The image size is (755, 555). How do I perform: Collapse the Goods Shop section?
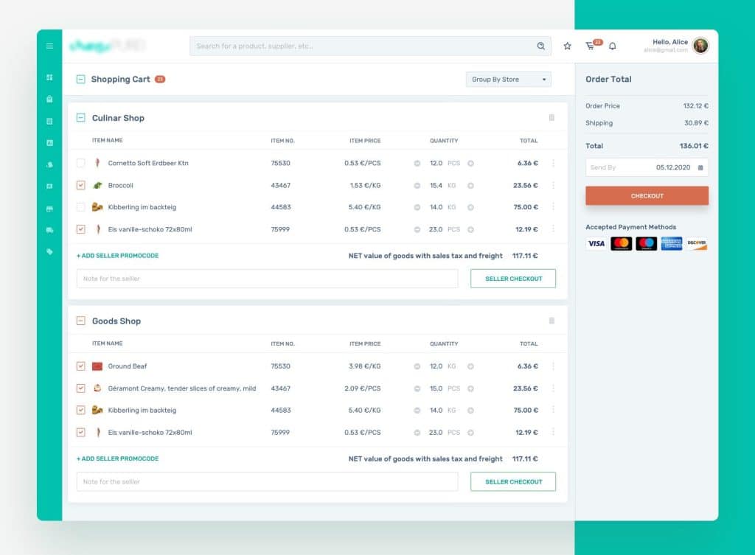coord(80,321)
